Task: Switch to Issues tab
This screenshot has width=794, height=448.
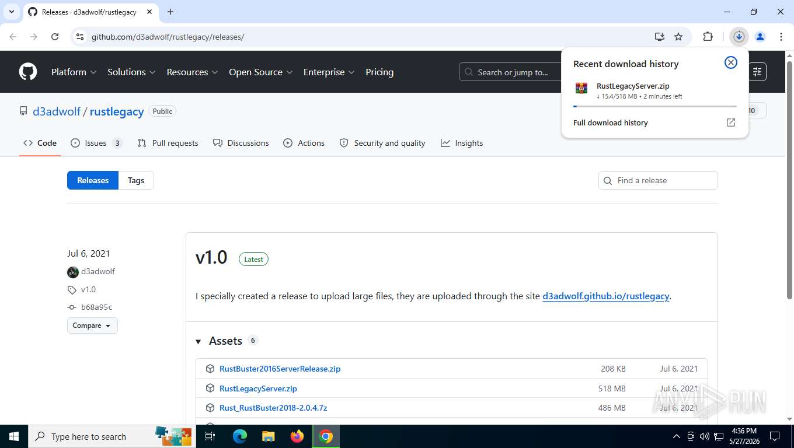Action: click(96, 143)
